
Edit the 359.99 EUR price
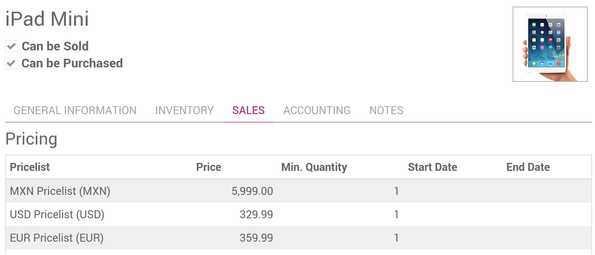coord(256,238)
